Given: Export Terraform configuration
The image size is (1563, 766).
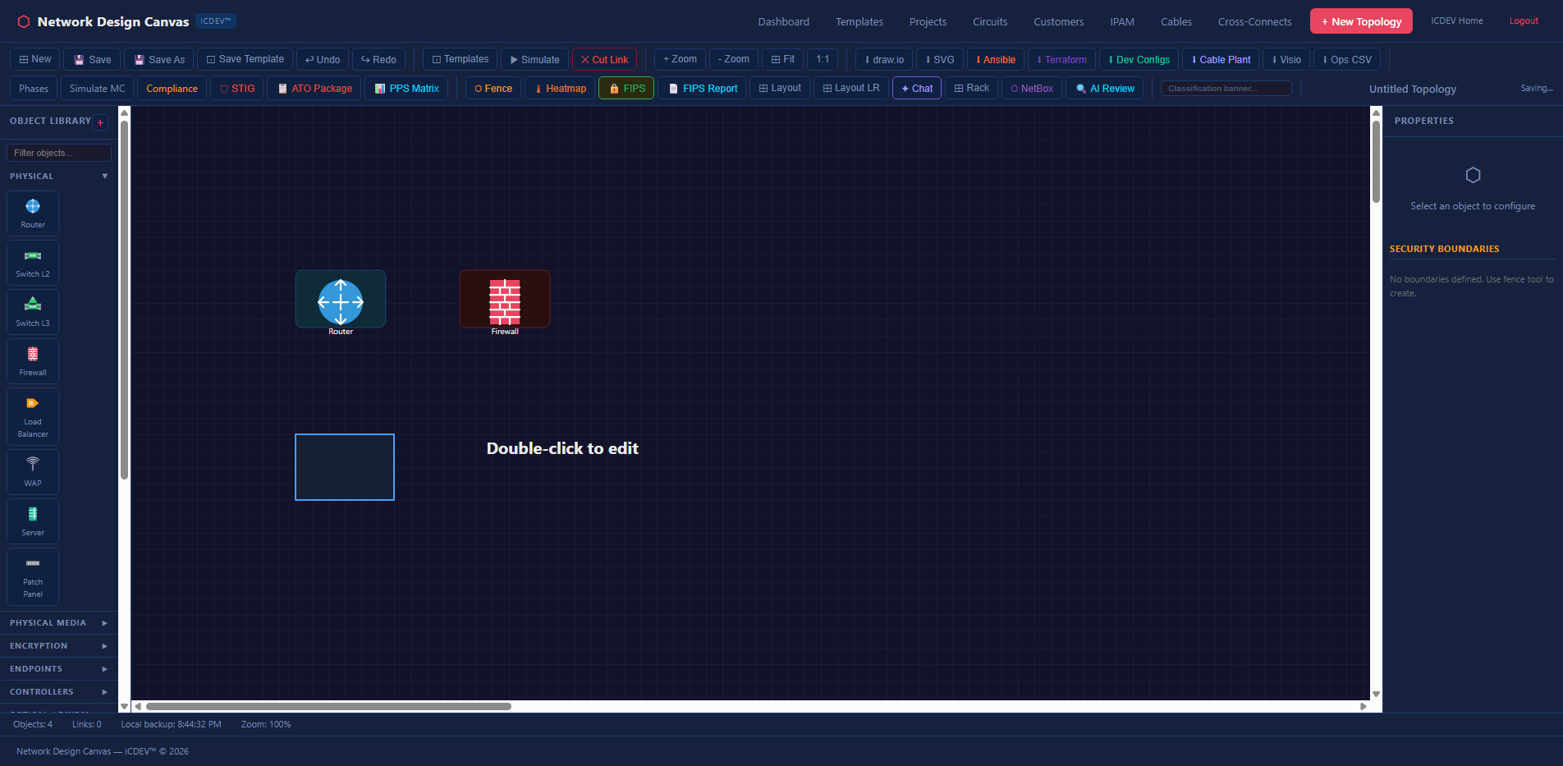Looking at the screenshot, I should pos(1061,60).
